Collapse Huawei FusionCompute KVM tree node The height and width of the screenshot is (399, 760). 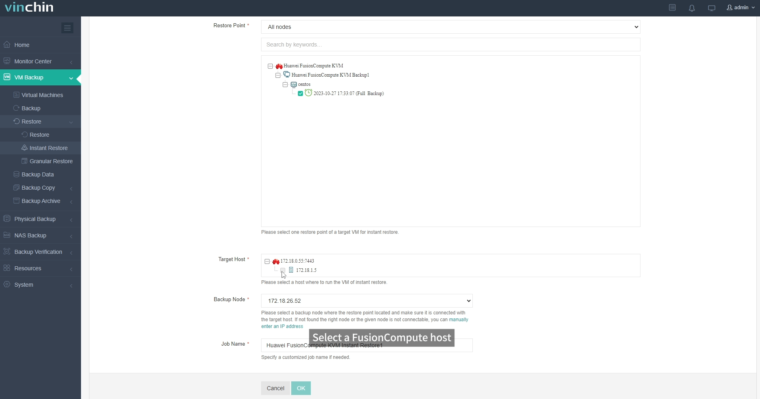[270, 66]
